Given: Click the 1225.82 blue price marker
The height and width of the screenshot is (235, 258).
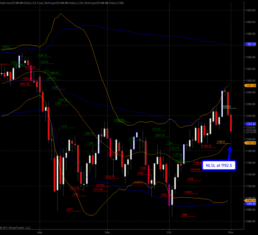Looking at the screenshot, I should coord(250,124).
